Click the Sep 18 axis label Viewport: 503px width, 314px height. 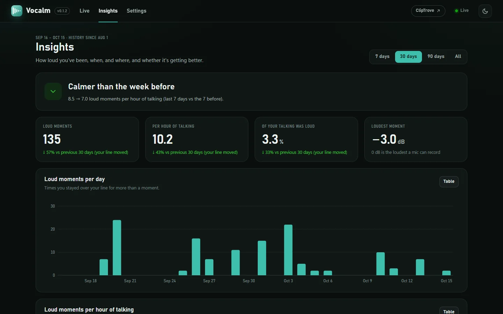coord(90,281)
